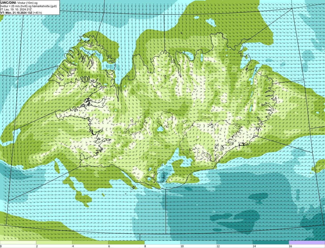Image resolution: width=325 pixels, height=248 pixels.
Task: Click the '6' label on the wind scale
Action: (109, 246)
